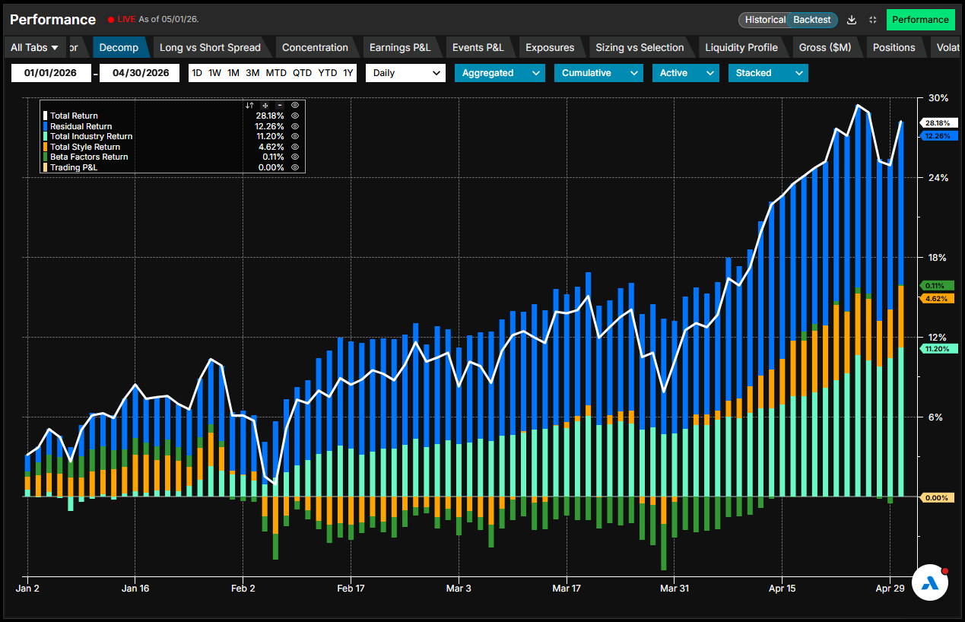This screenshot has width=965, height=622.
Task: Expand the All Tabs menu
Action: coord(35,47)
